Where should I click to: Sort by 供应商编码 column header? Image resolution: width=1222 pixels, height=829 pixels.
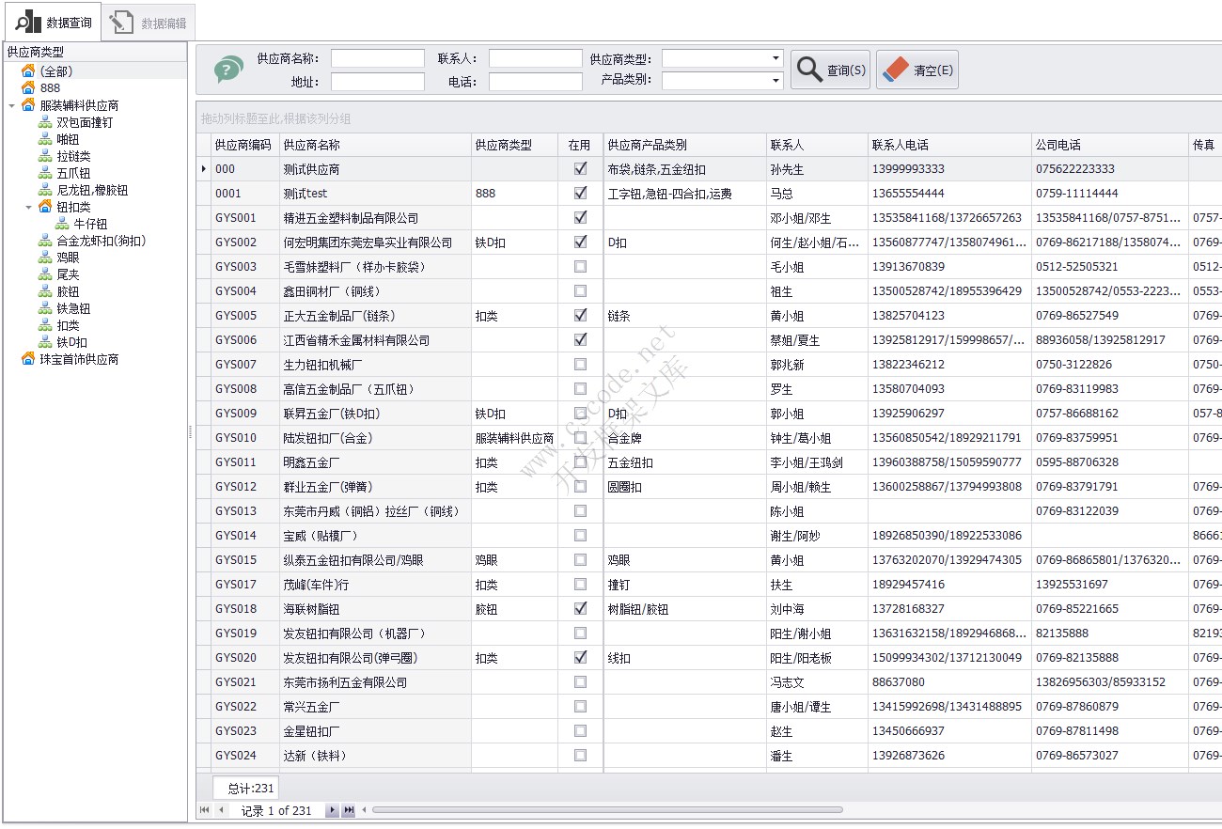pos(244,145)
